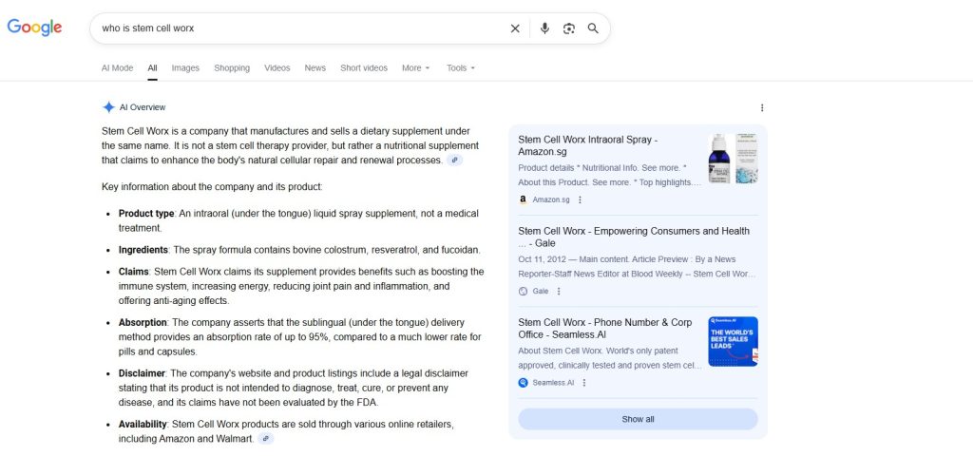Switch to the Images tab
Image resolution: width=973 pixels, height=456 pixels.
(185, 68)
